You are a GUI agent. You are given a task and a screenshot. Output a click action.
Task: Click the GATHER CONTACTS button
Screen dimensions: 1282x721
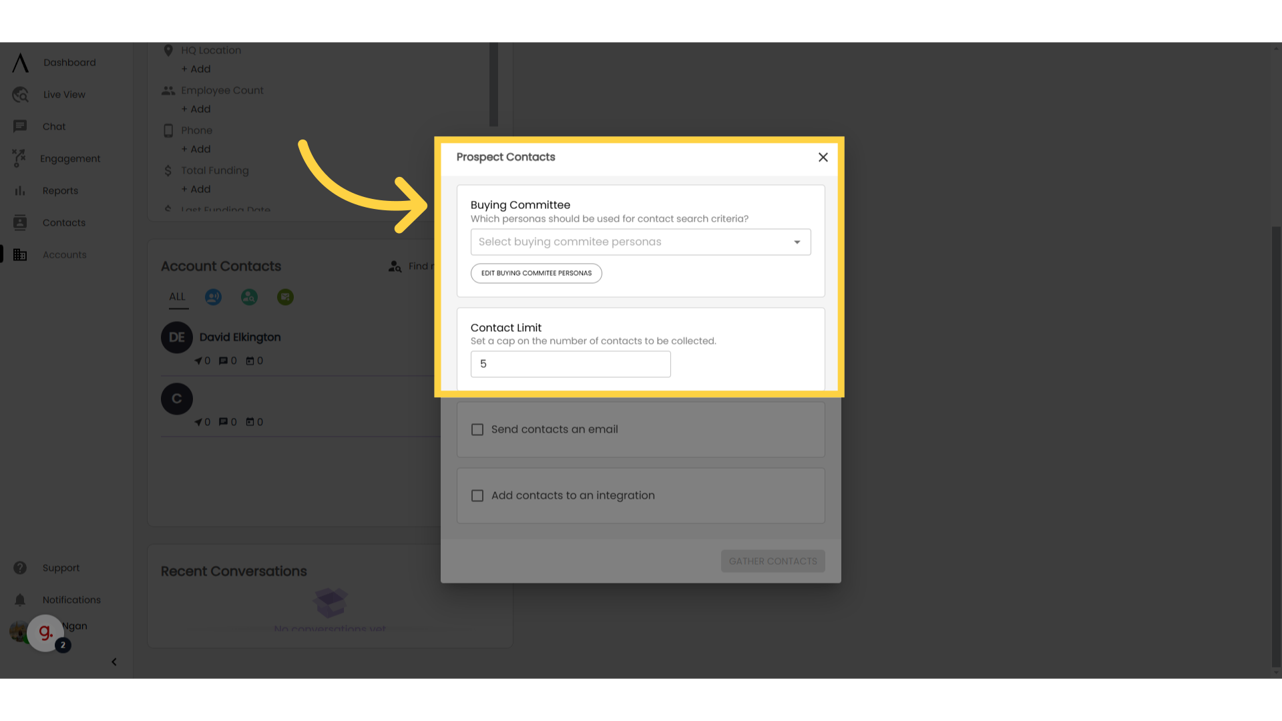click(772, 560)
